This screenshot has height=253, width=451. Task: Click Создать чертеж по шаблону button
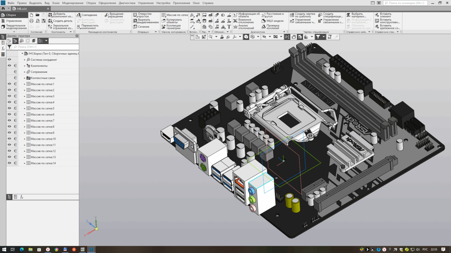pos(292,15)
